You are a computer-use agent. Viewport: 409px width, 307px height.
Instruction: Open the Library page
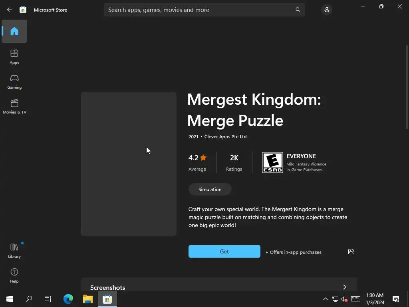click(14, 251)
